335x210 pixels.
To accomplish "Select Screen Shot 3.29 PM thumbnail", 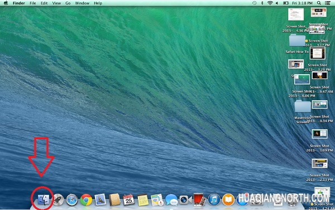I will point(318,53).
